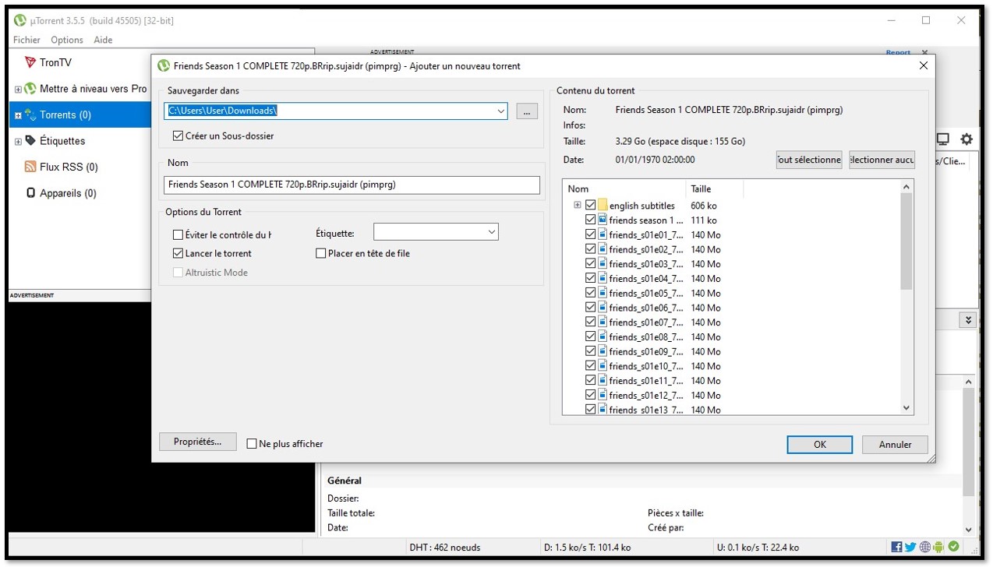Uncheck friends_s01e07 file checkbox

point(590,322)
